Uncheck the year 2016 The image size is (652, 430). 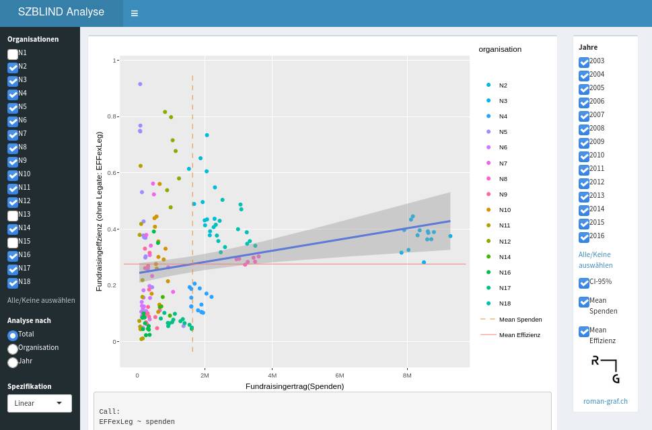click(x=584, y=237)
